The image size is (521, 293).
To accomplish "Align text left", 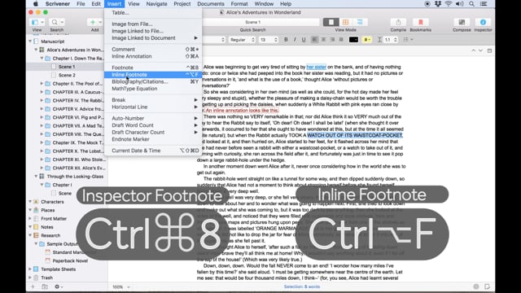I will (x=315, y=40).
